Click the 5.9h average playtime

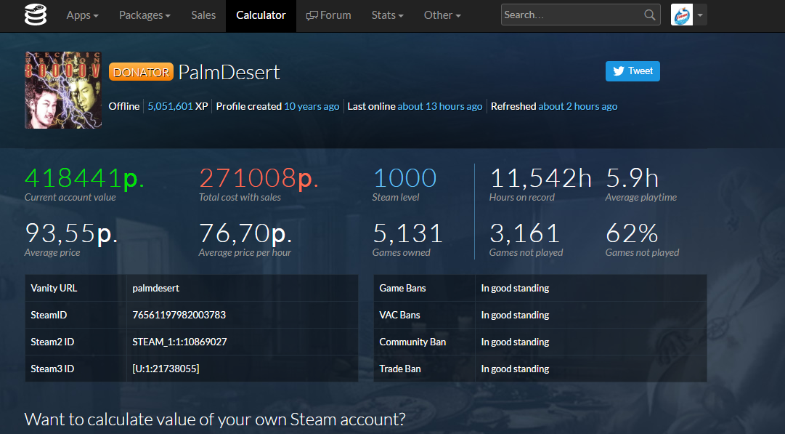point(632,178)
